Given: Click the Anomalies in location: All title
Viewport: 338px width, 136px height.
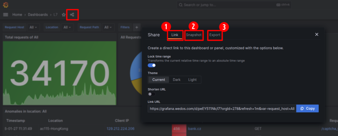Looking at the screenshot, I should pos(26,112).
